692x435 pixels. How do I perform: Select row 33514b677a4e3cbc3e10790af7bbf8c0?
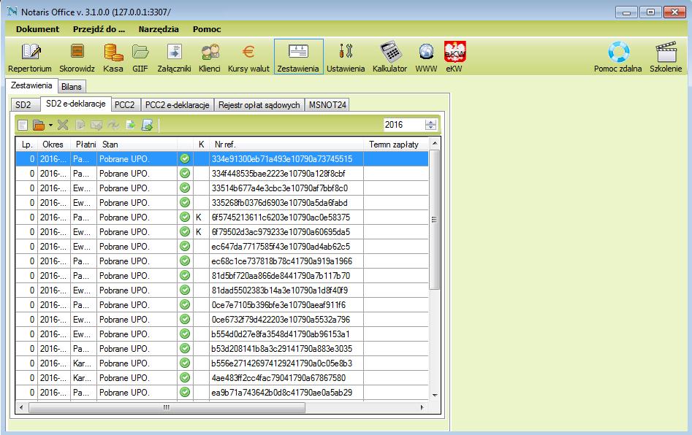[x=222, y=188]
